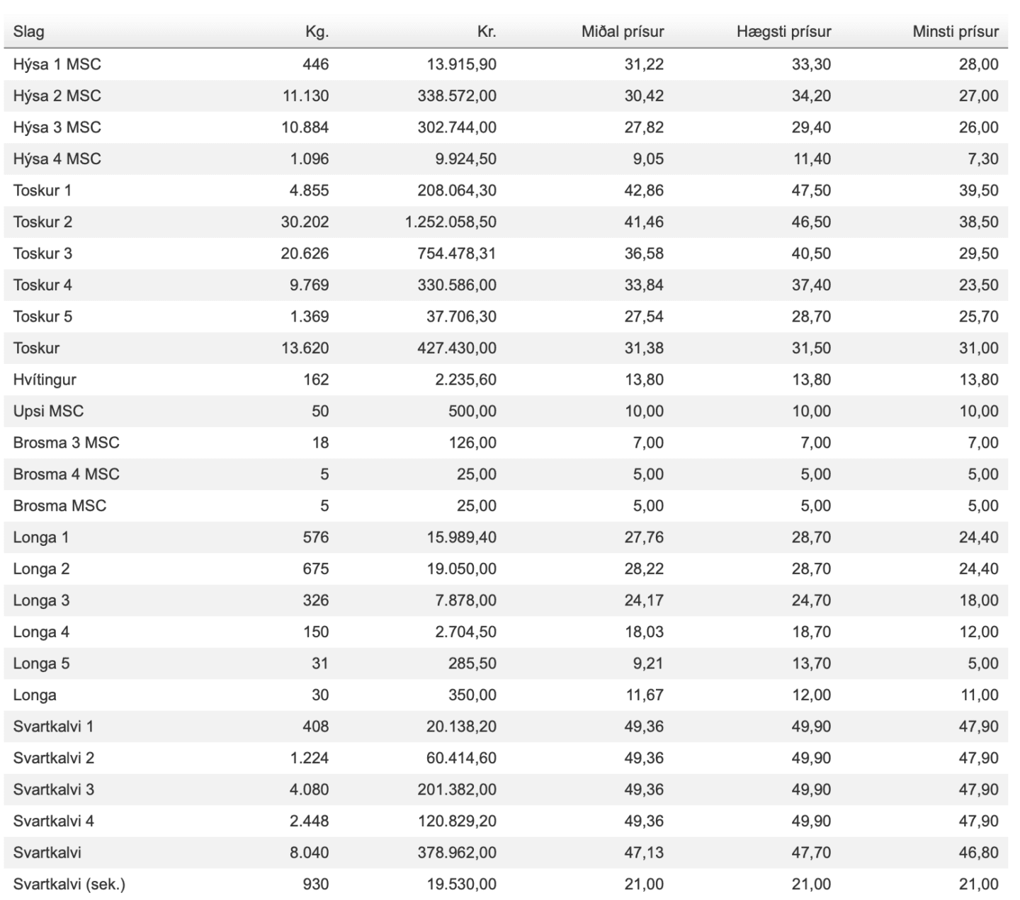1020x900 pixels.
Task: Select the Brosma 3 MSC row
Action: click(x=66, y=443)
